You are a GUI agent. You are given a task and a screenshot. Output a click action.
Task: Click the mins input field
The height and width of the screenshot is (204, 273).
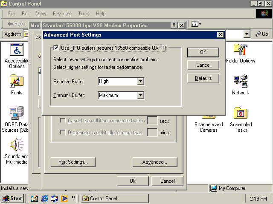pos(152,132)
